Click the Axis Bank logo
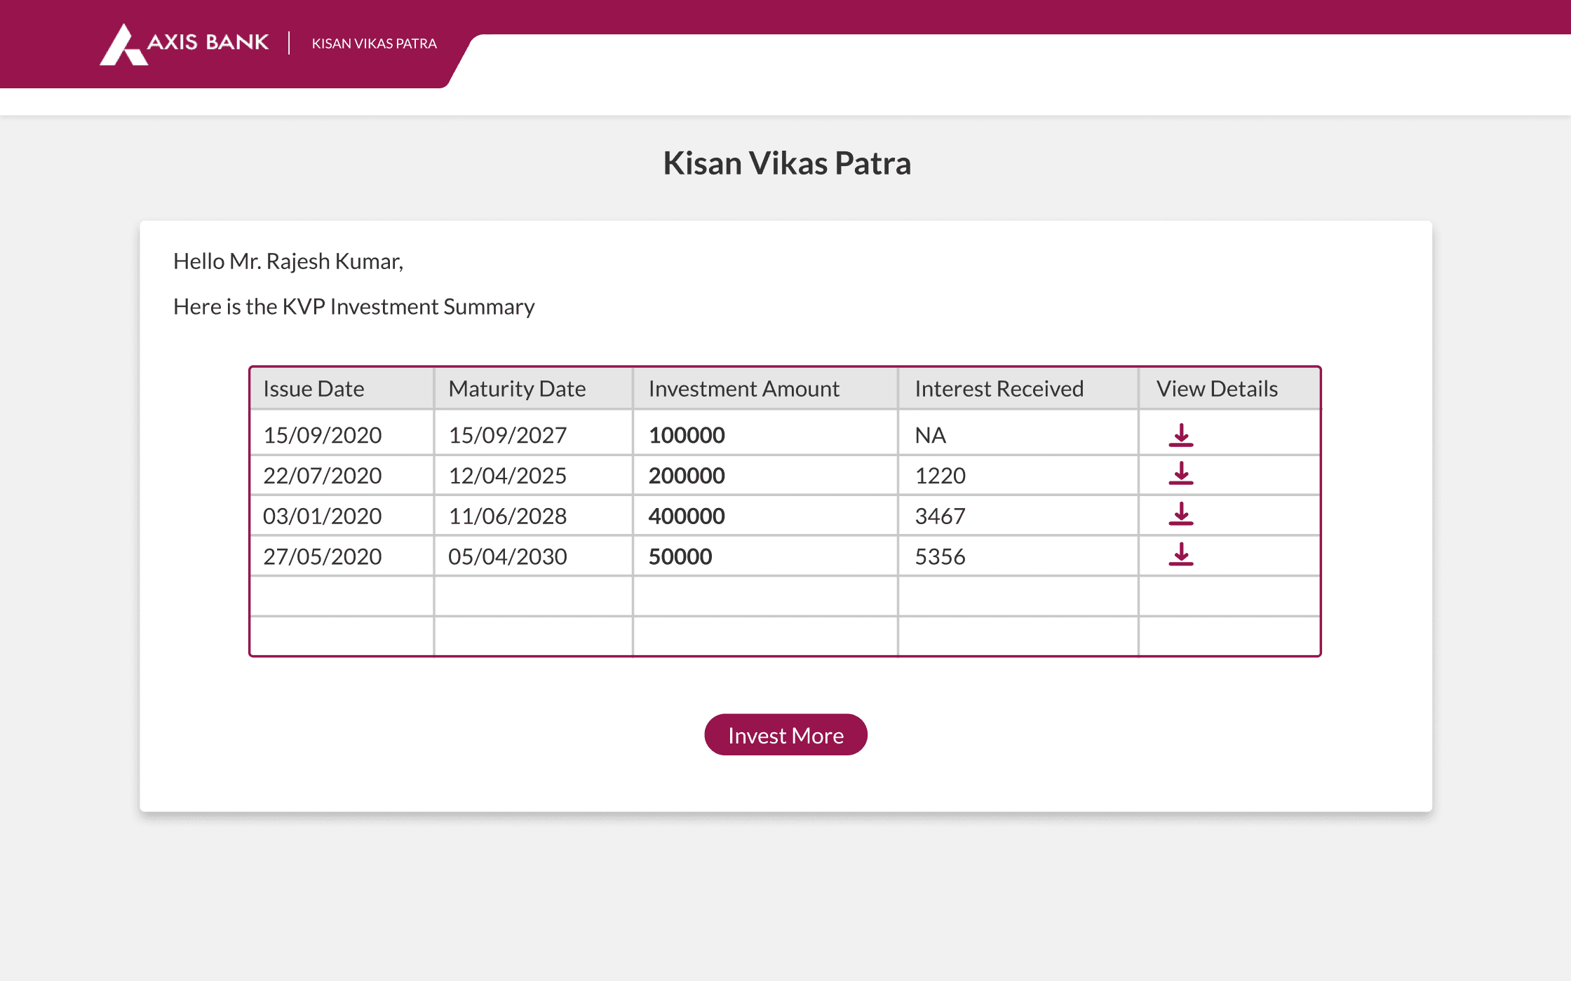The width and height of the screenshot is (1571, 981). [184, 44]
